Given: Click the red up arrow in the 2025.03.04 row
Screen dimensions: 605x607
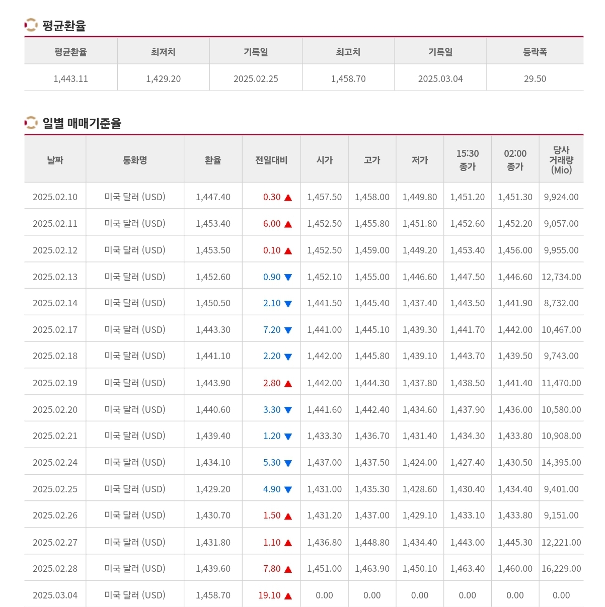Looking at the screenshot, I should (288, 596).
